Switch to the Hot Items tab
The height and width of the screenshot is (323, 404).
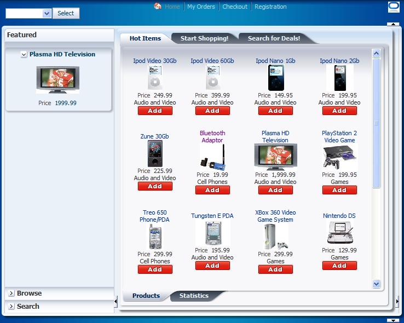[x=145, y=38]
